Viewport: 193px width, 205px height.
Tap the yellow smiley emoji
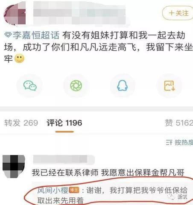20,59
